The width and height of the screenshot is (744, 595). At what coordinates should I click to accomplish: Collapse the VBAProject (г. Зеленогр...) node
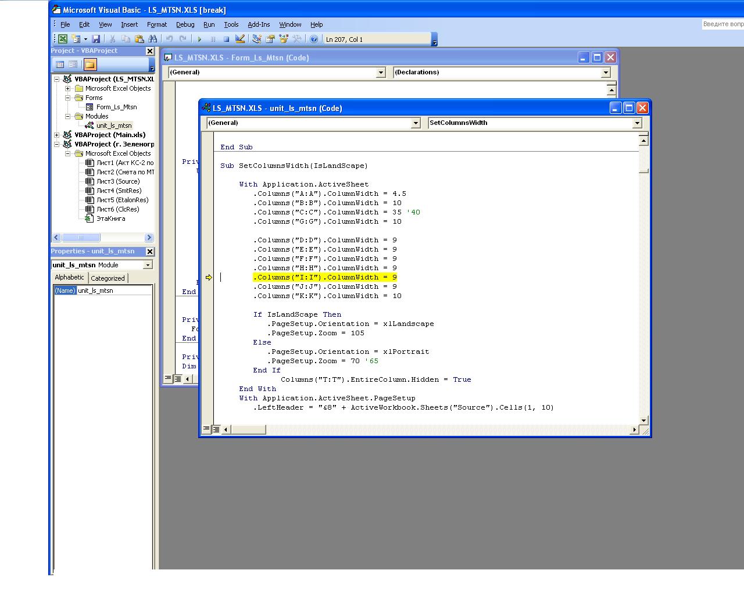[56, 144]
